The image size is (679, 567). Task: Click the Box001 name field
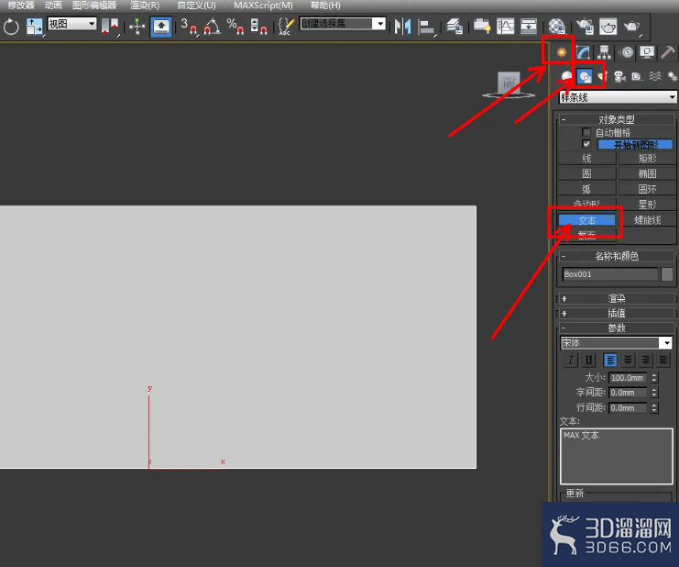tap(610, 274)
